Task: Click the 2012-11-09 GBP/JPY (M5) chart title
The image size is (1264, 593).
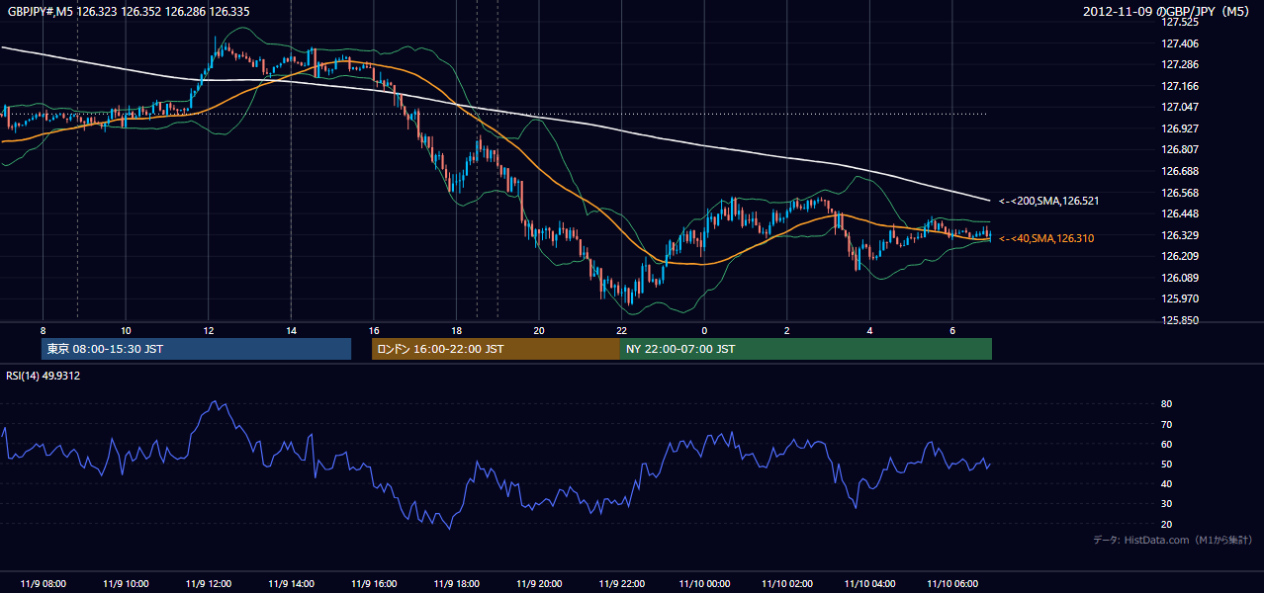Action: click(x=1168, y=11)
